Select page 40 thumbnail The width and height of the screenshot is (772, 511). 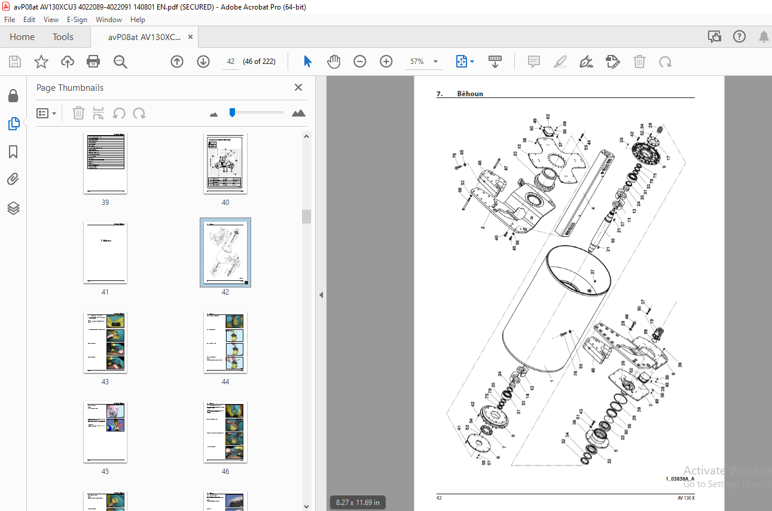tap(225, 163)
